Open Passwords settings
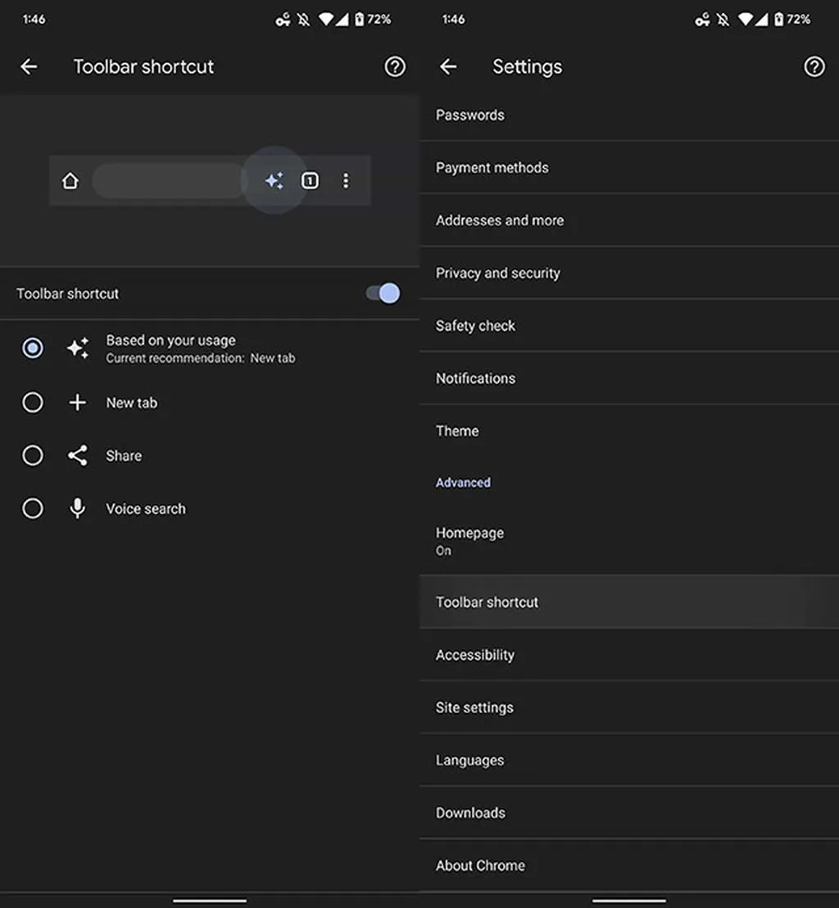 click(470, 115)
